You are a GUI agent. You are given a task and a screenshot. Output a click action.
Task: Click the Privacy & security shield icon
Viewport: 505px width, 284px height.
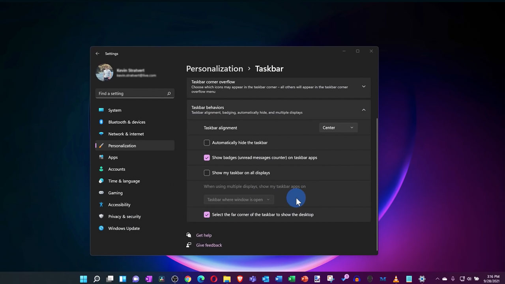pyautogui.click(x=101, y=217)
